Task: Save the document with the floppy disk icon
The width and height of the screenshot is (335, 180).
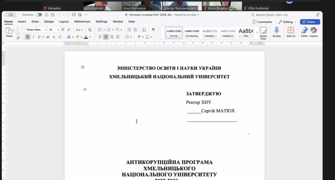Action: 53,15
